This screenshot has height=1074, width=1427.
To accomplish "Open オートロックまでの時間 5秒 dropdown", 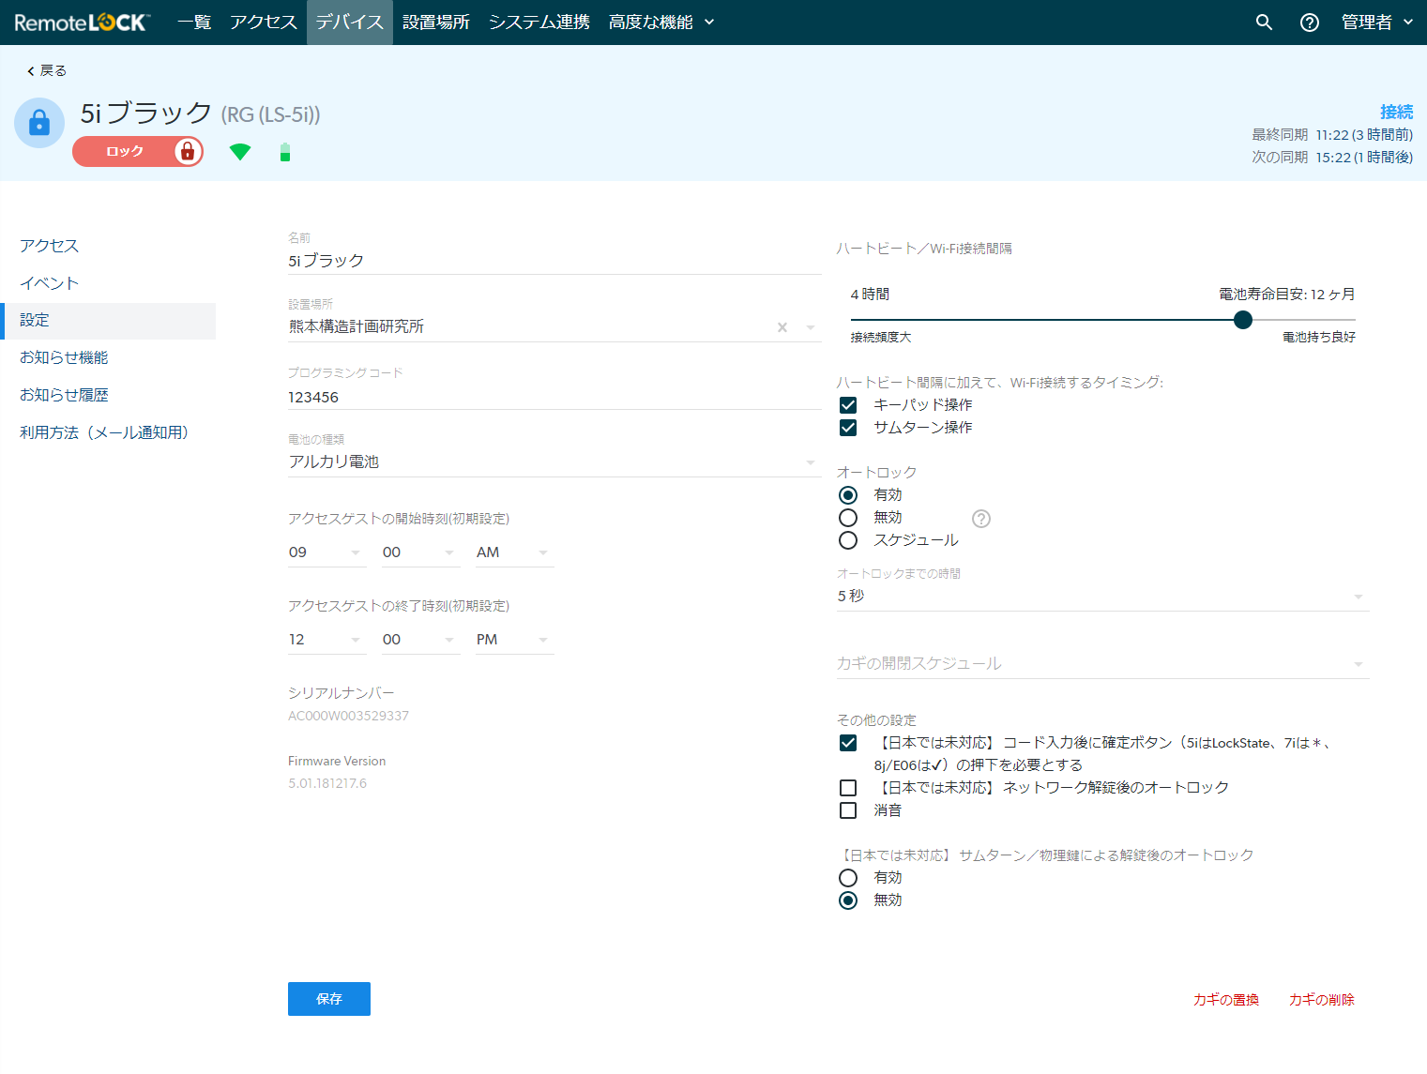I will [1102, 597].
